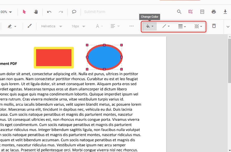Screen dimensions: 231x152
Task: Click the freehand brush tool
Action: click(29, 26)
